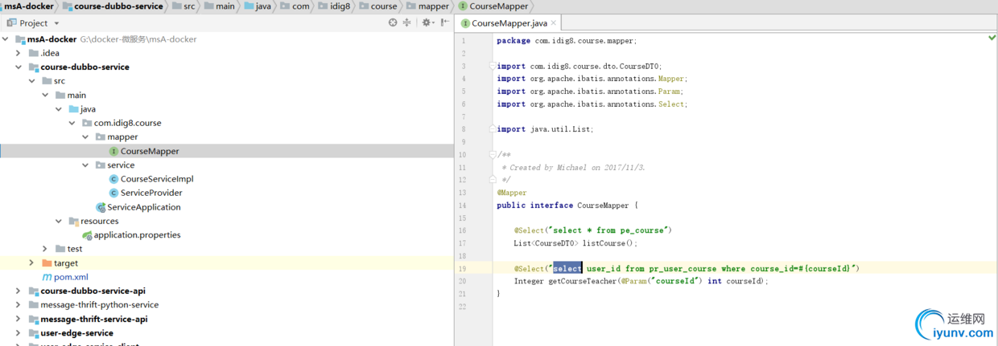Collapse the com.idig8.course package
Viewport: 998px width, 346px height.
click(x=72, y=123)
